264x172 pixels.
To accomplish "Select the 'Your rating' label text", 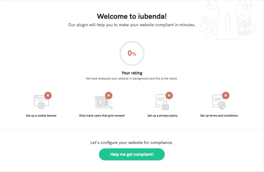I will (x=132, y=73).
